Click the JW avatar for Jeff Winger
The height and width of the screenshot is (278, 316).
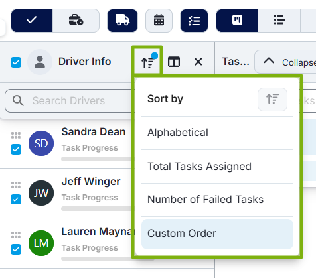41,193
